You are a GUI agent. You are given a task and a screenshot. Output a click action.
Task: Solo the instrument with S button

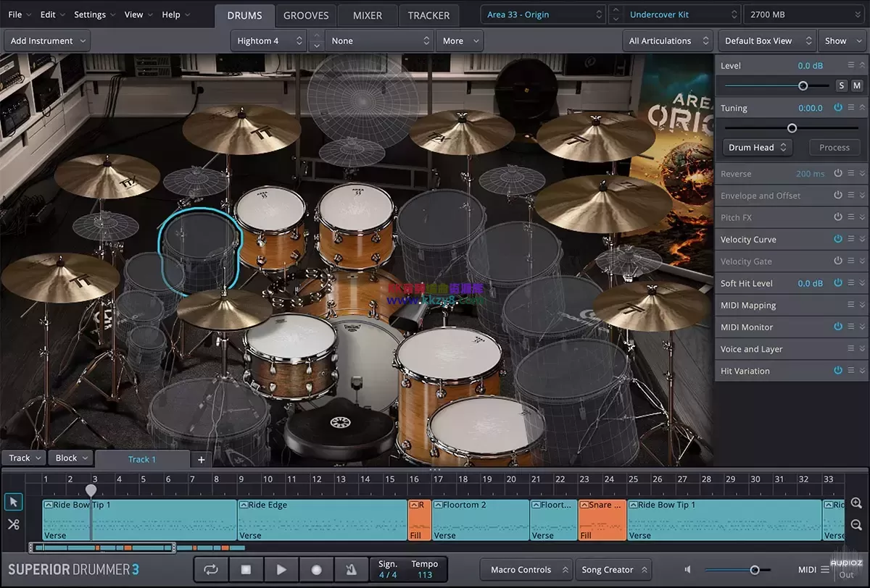(842, 85)
